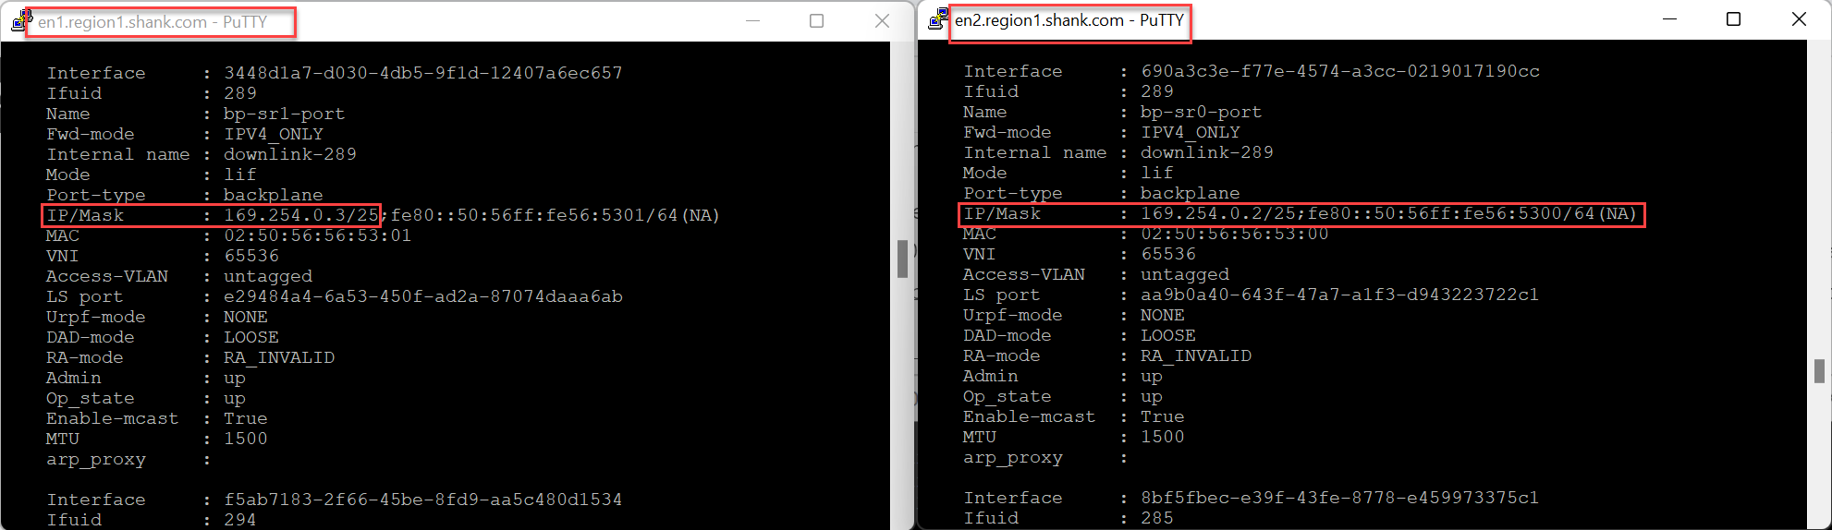Click PuTTY icon in en2.region1.shank.com window
Screen dimensions: 1832x530
click(938, 18)
